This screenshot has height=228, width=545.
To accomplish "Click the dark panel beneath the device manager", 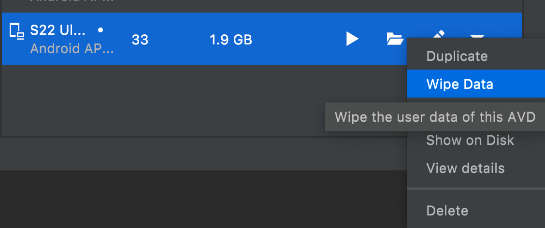I will coord(203,199).
